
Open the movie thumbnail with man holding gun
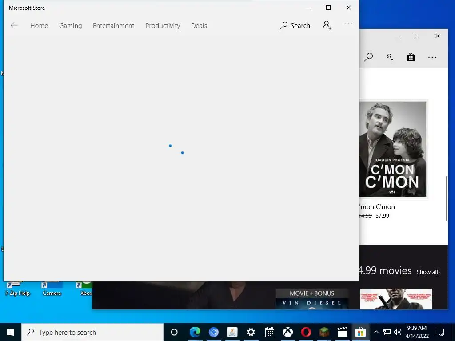[x=396, y=299]
